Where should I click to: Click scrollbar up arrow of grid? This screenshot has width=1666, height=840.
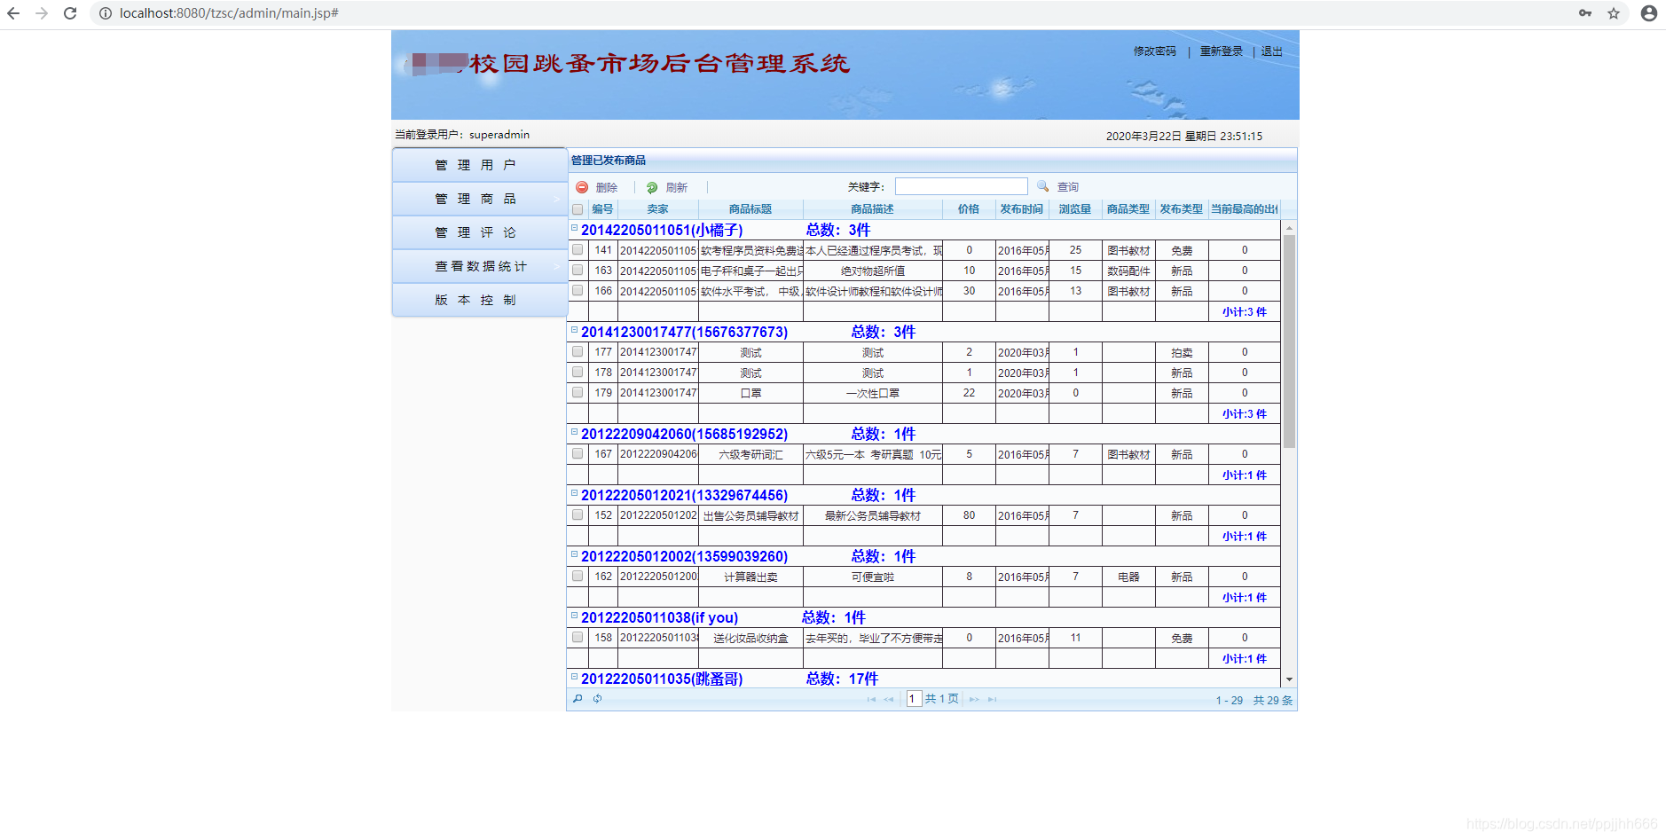click(x=1289, y=227)
